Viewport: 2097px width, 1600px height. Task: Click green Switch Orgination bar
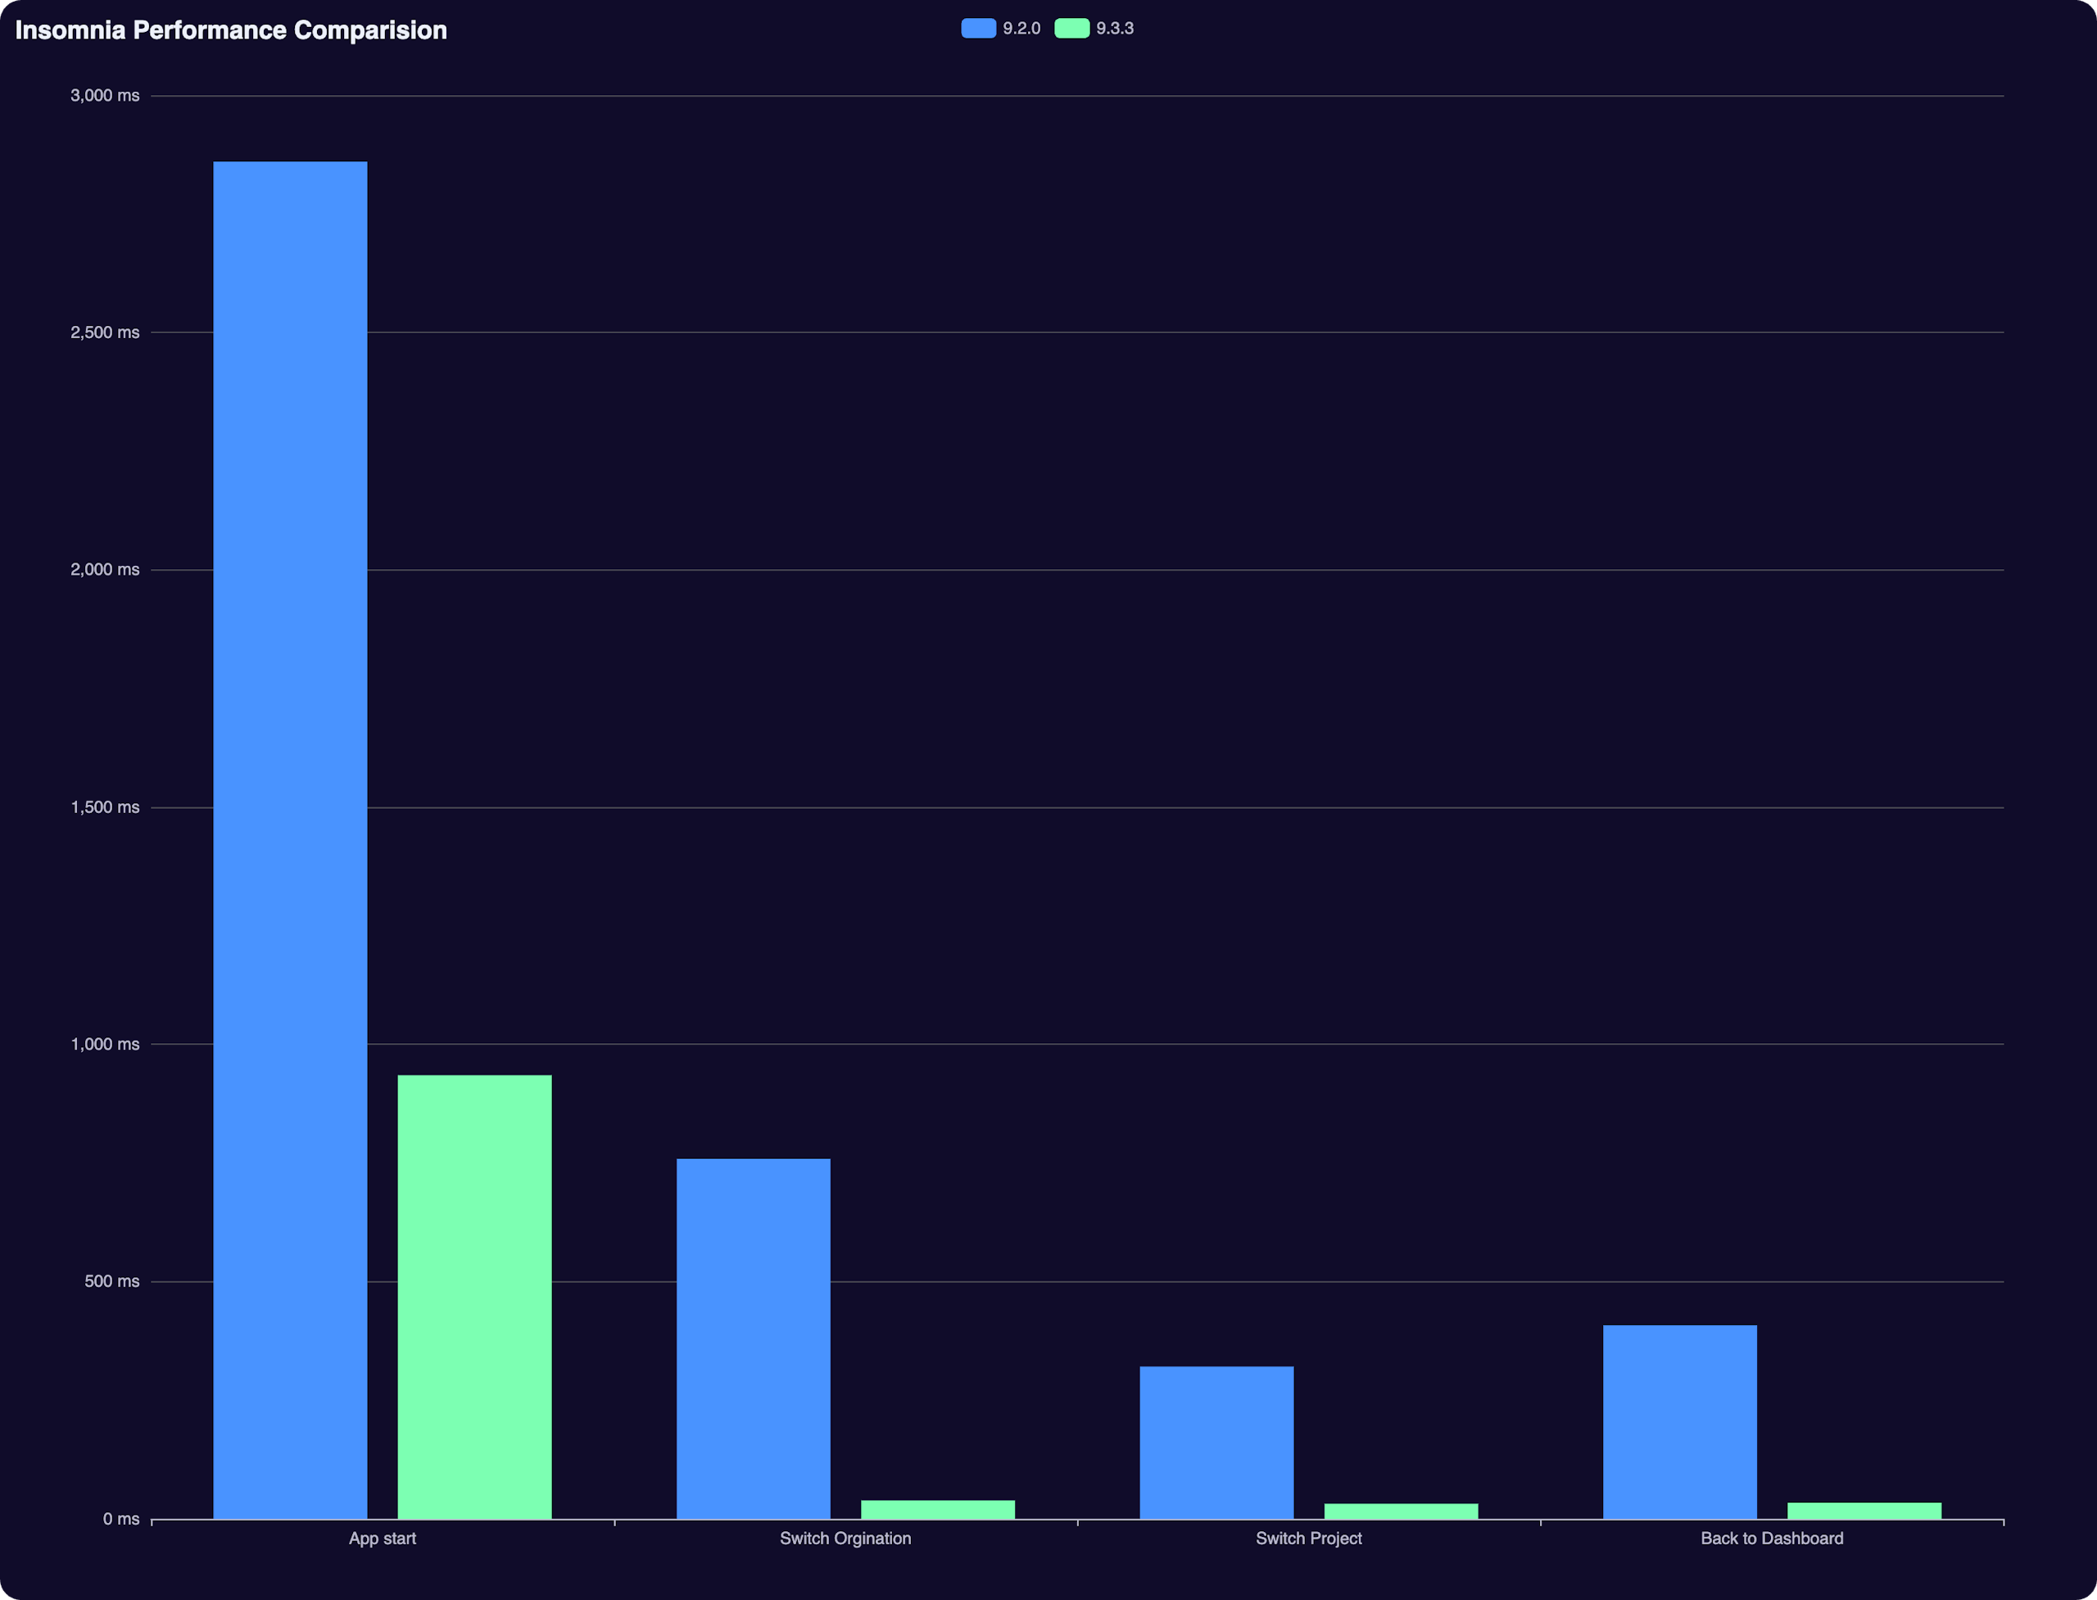tap(937, 1508)
